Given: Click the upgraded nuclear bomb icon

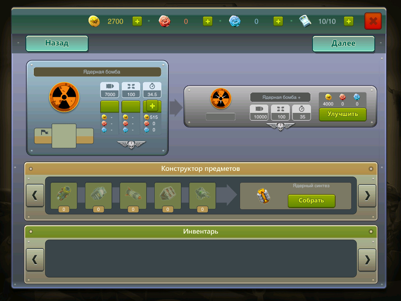Looking at the screenshot, I should (221, 98).
